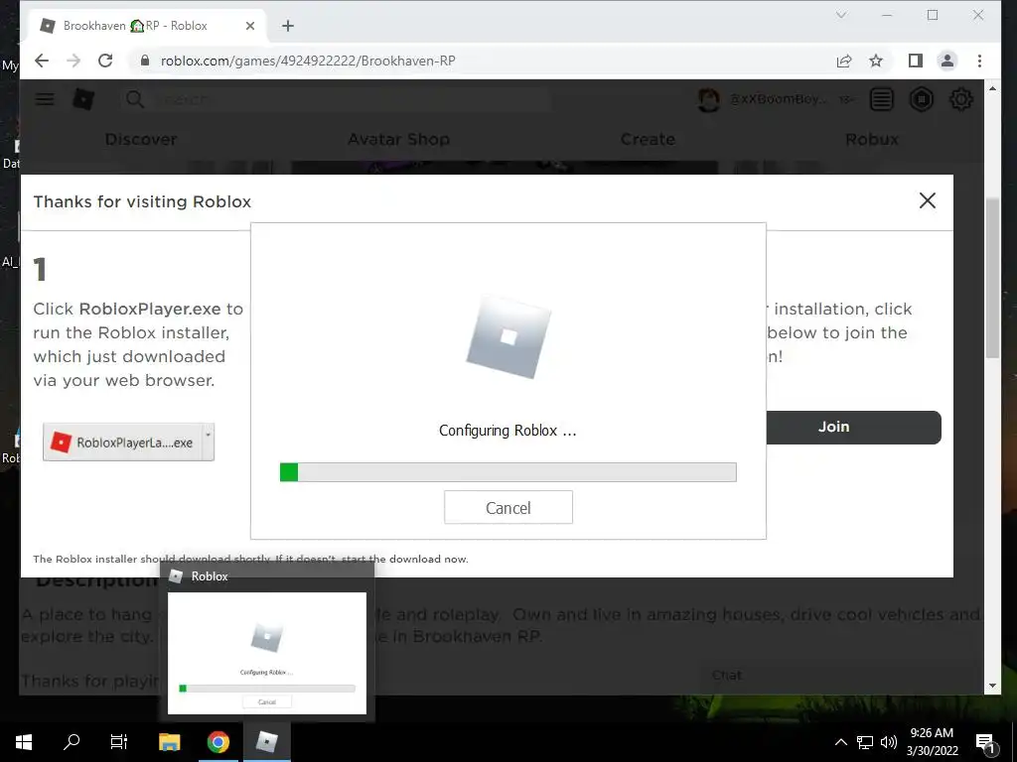1017x762 pixels.
Task: Open the xXBoomBoy user avatar profile
Action: tap(709, 99)
